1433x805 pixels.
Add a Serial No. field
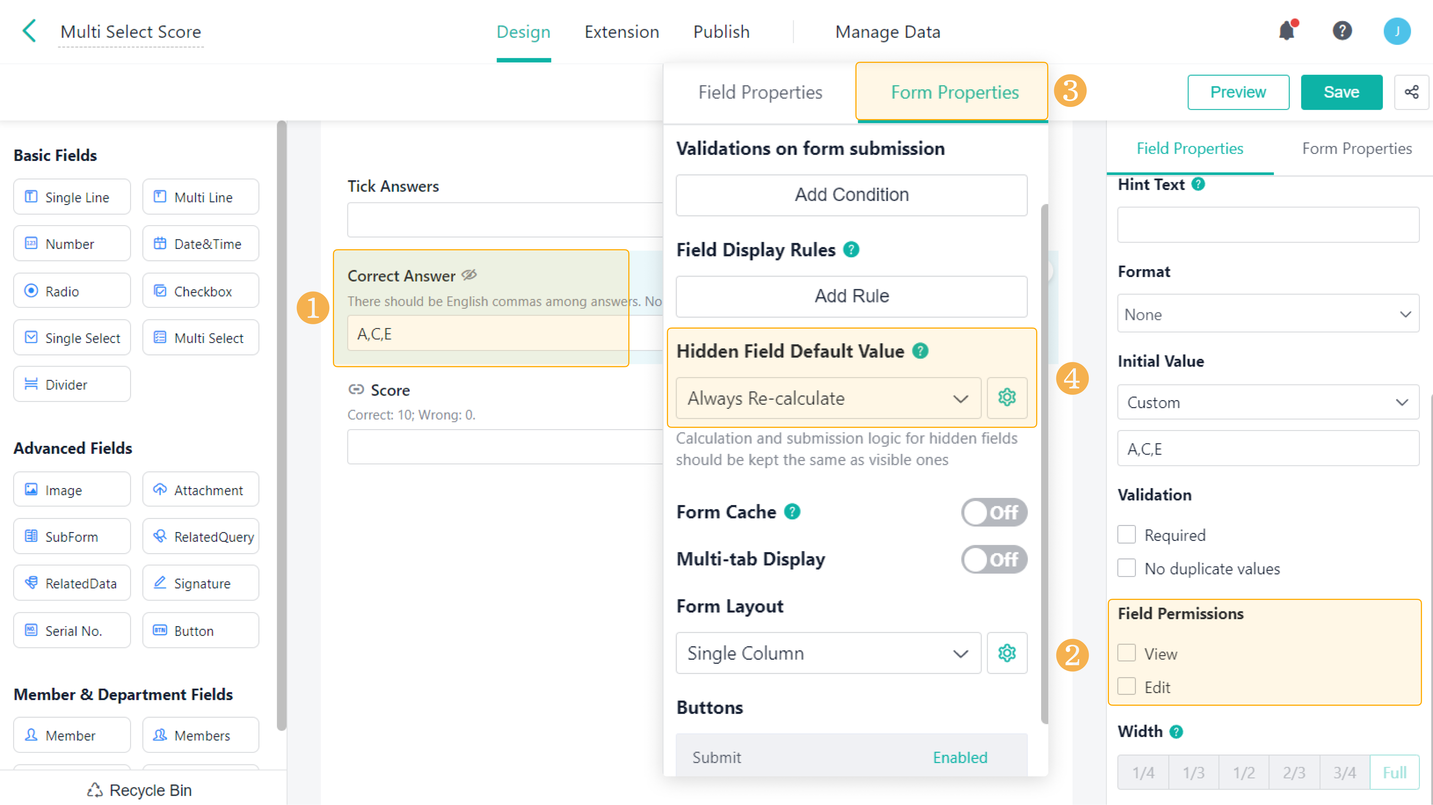72,630
